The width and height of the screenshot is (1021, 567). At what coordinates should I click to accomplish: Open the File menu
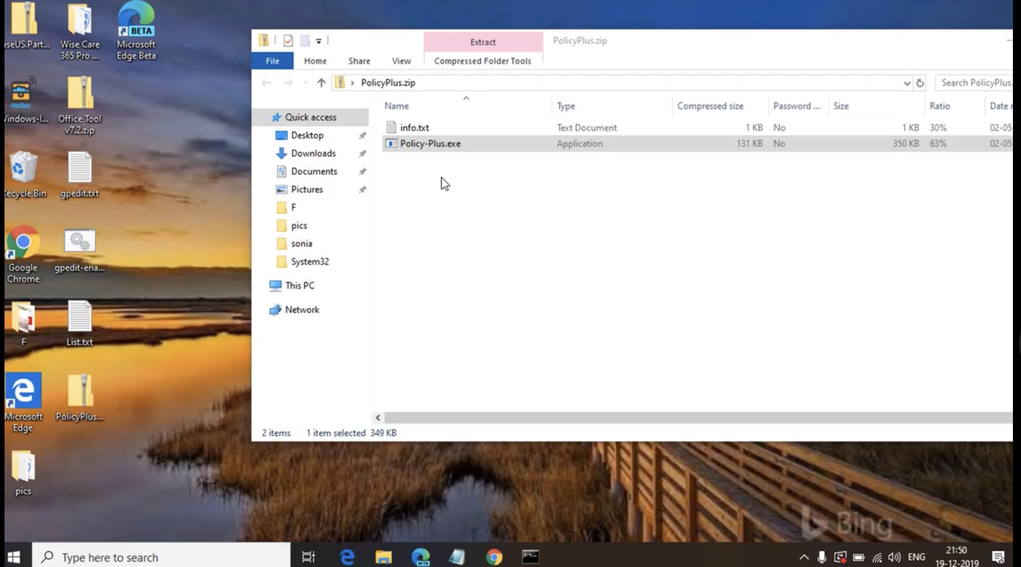(x=271, y=60)
